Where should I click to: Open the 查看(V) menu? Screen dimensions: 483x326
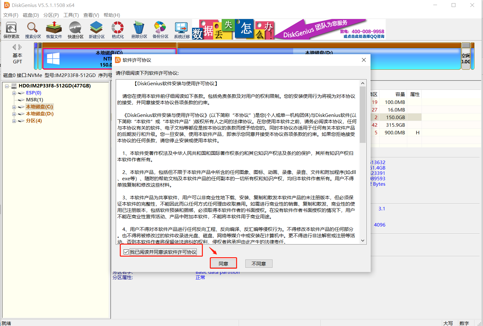click(x=91, y=15)
